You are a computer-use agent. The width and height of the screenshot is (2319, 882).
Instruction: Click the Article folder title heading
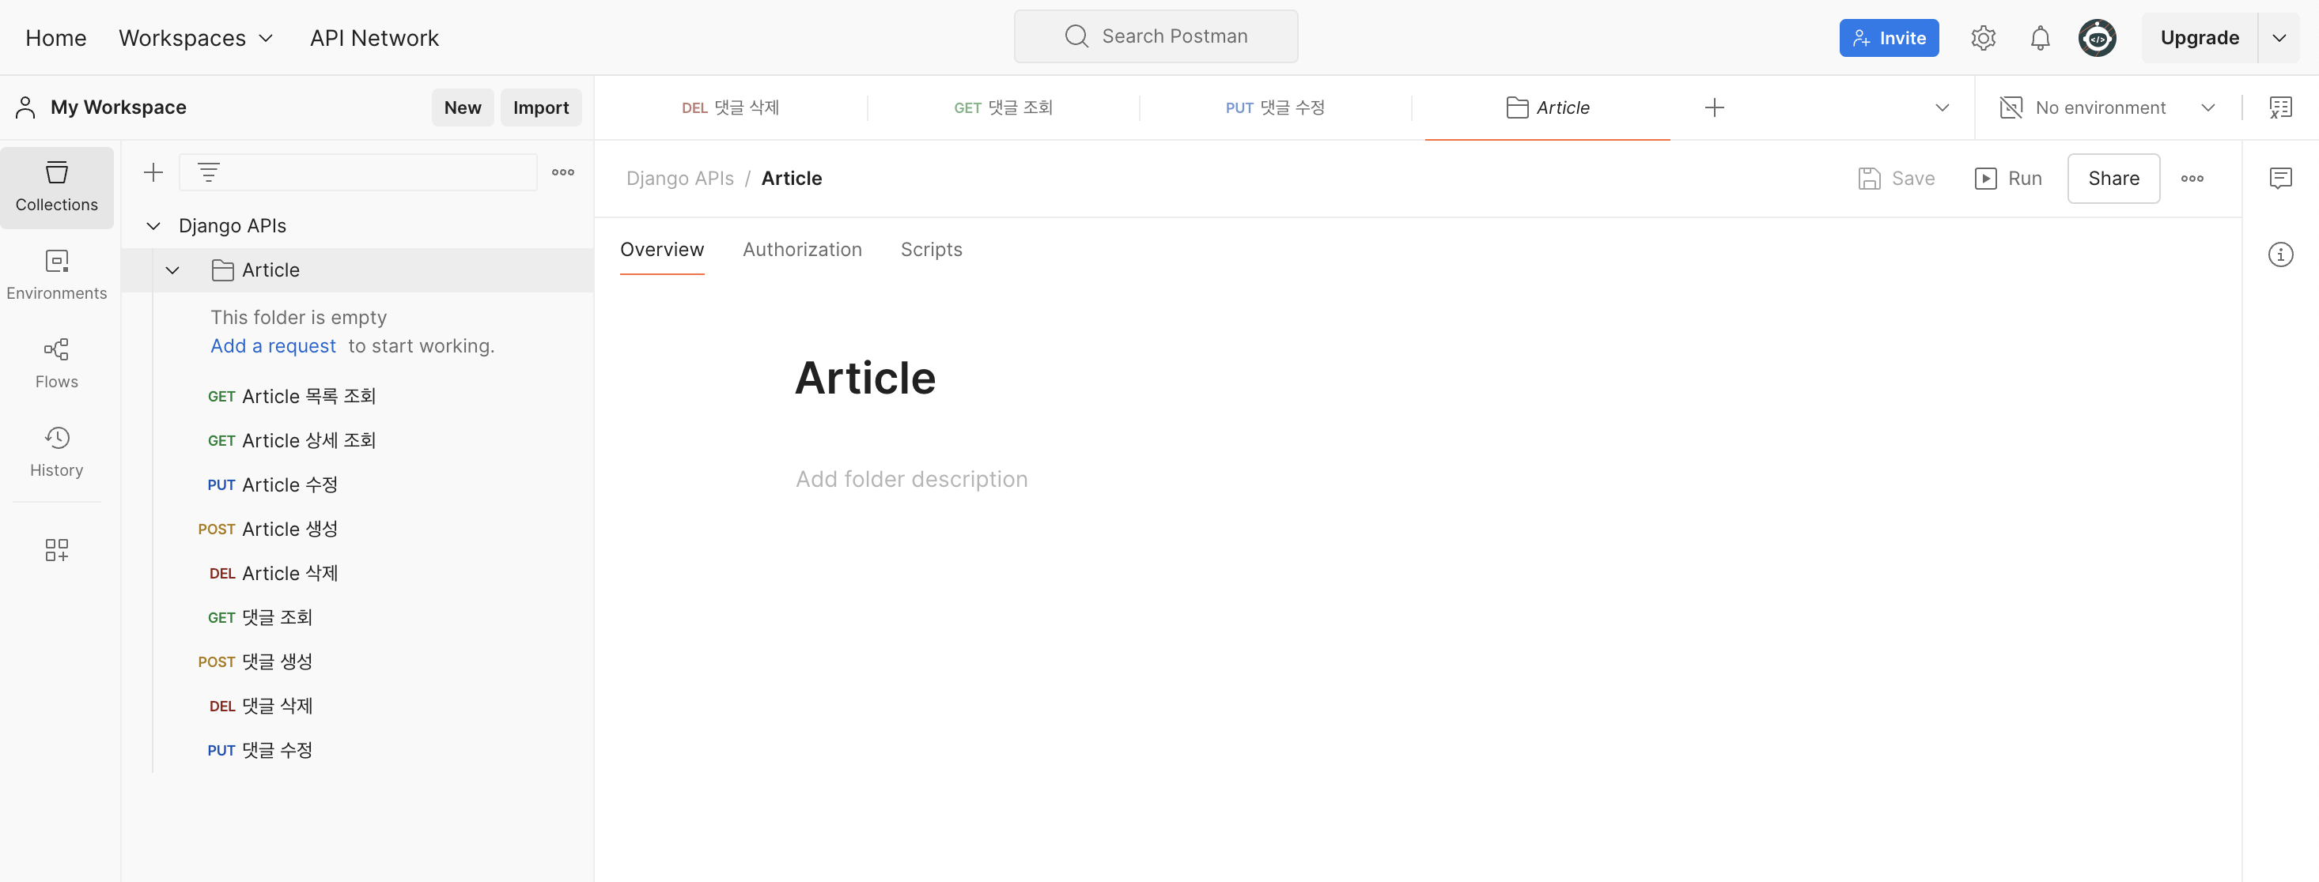pyautogui.click(x=865, y=377)
